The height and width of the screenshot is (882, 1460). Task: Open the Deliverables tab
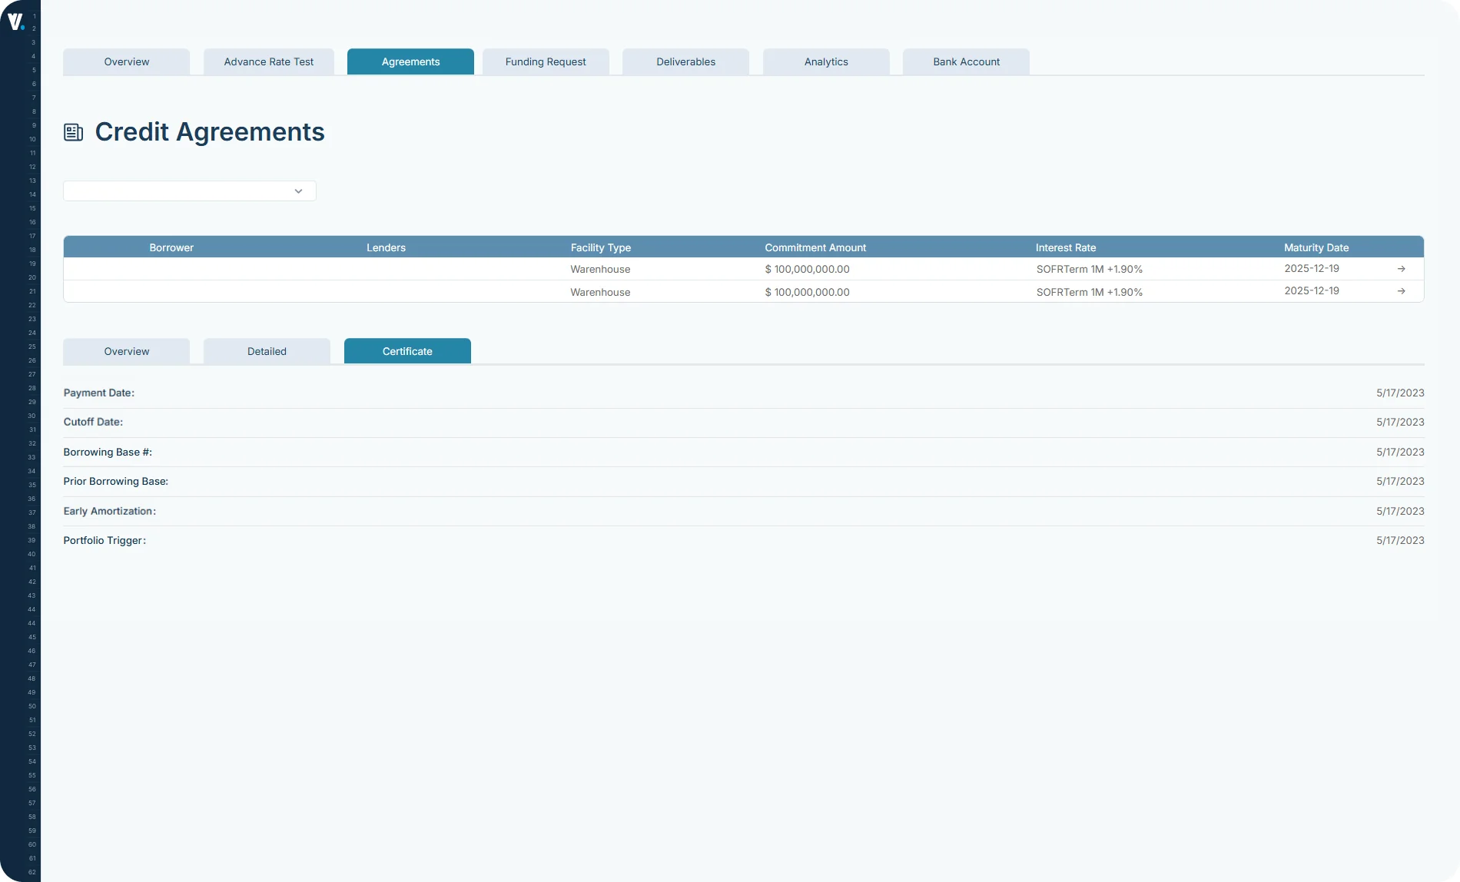685,61
